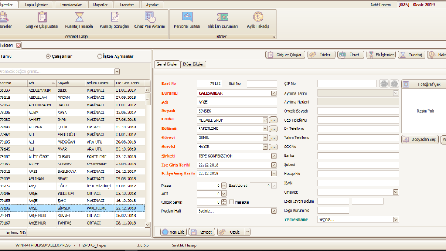The height and width of the screenshot is (251, 446).
Task: Open the Genel Bilgiler tab
Action: [167, 64]
